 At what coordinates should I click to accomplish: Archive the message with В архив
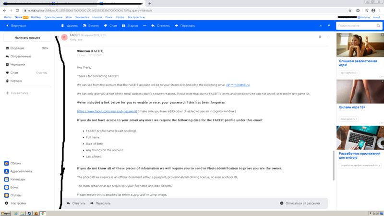[x=130, y=26]
